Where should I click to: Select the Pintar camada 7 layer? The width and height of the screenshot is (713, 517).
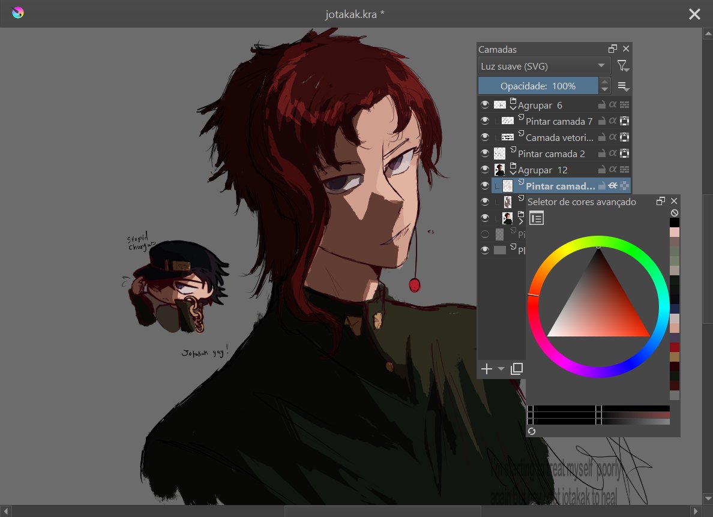(559, 121)
